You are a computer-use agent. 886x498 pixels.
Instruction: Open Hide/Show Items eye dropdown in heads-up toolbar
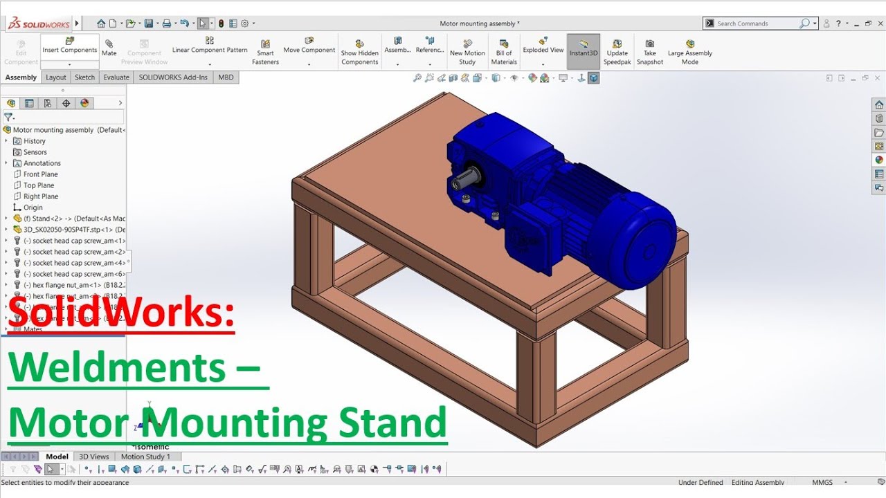514,78
